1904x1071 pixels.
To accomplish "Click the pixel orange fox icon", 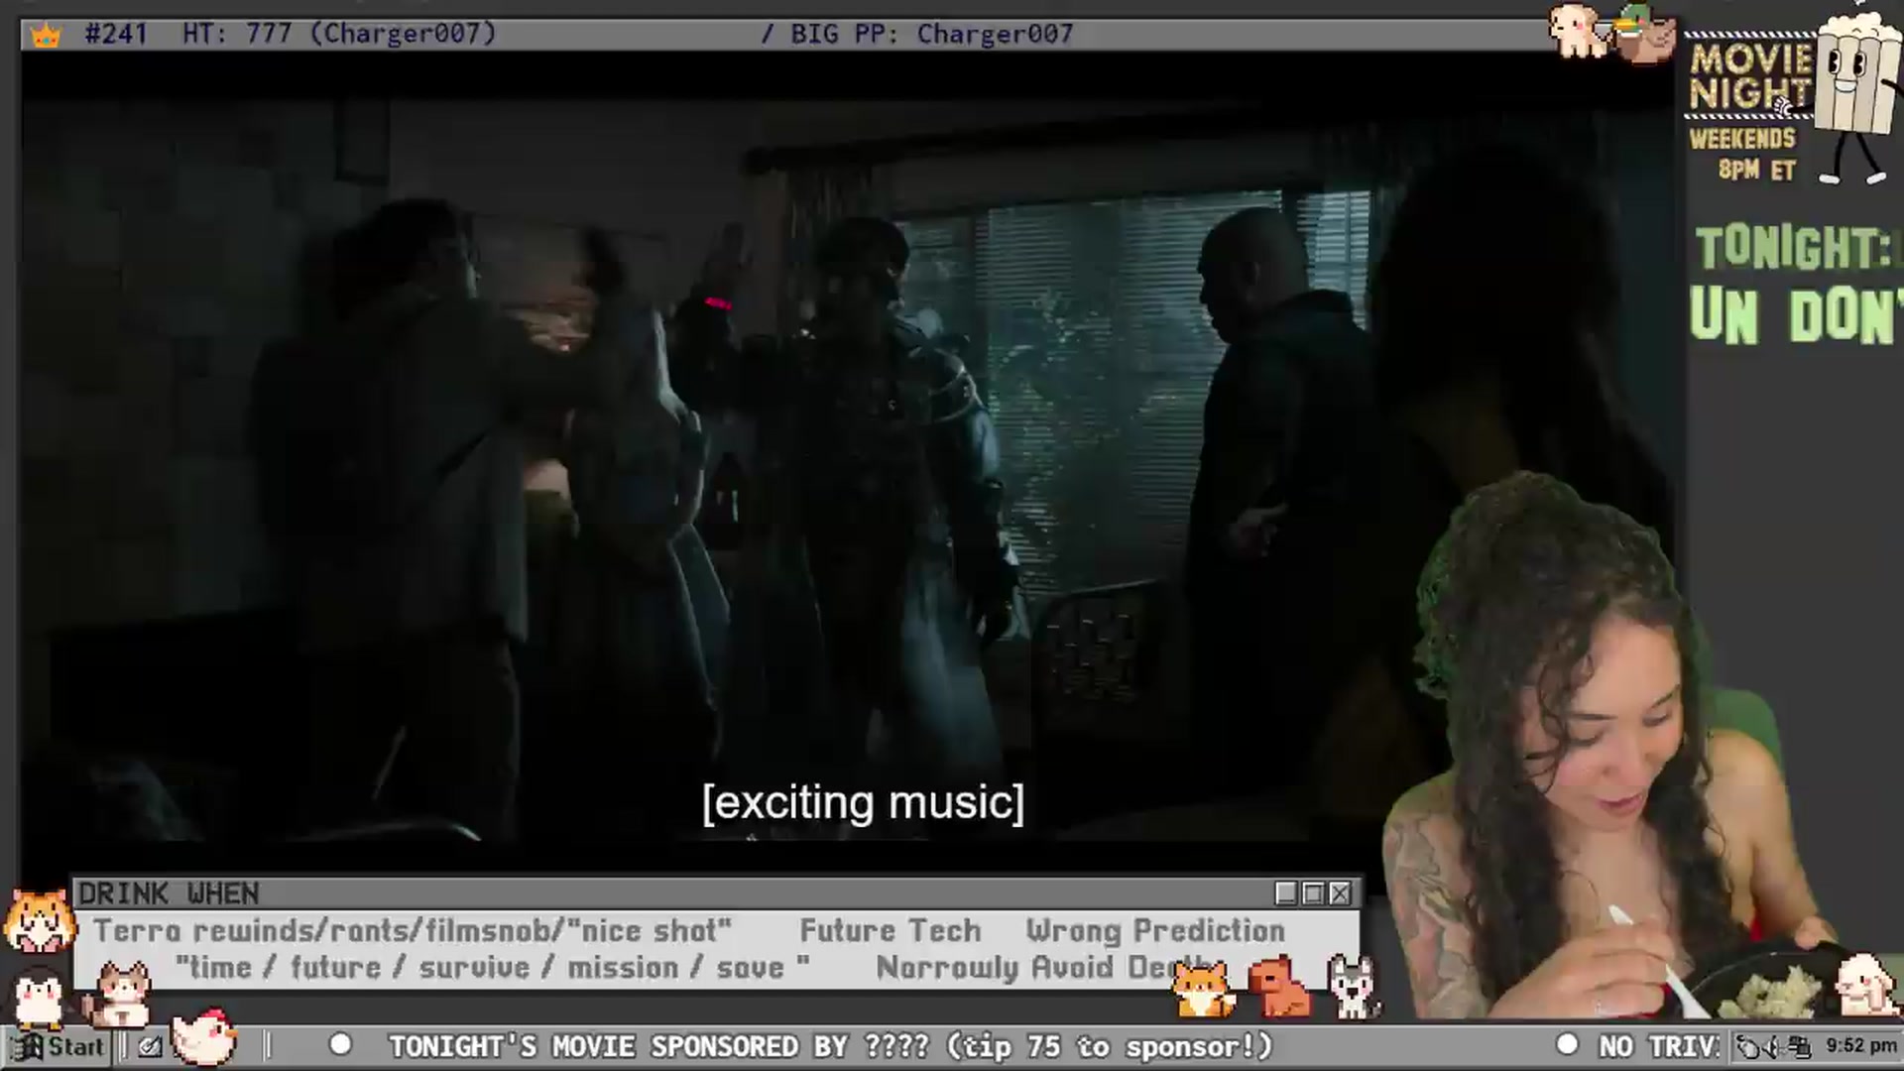I will [1203, 988].
